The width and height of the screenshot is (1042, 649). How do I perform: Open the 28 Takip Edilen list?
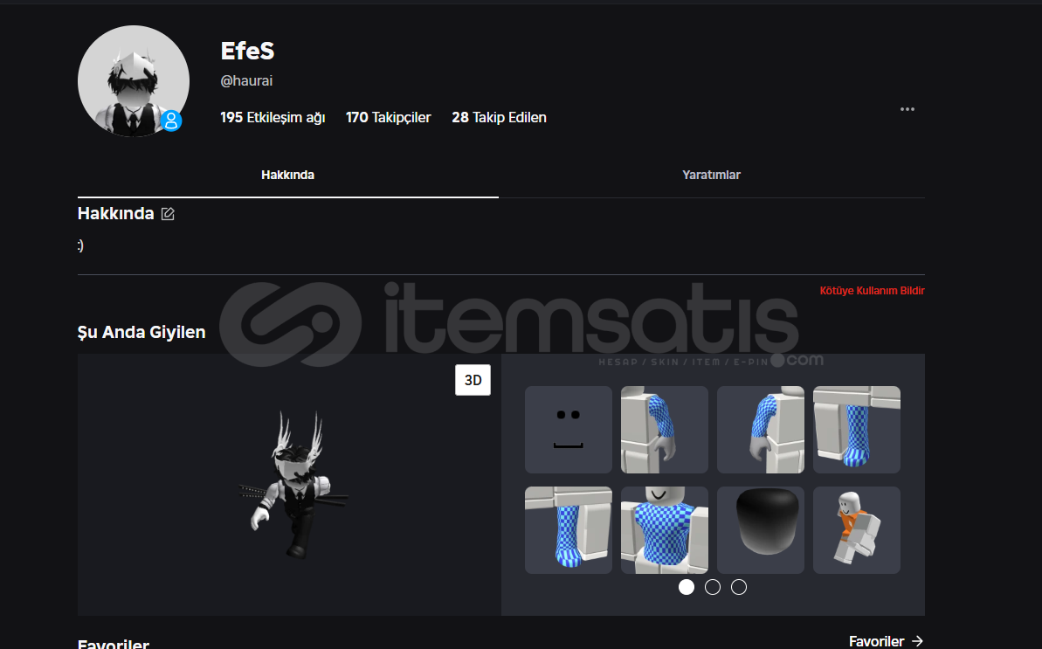[x=499, y=118]
